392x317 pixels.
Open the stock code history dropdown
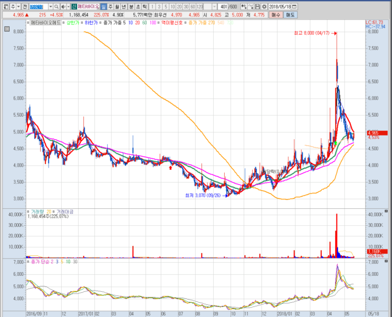point(51,7)
